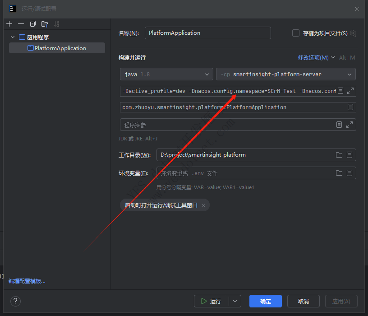Remove the 启动时打开运行/调试工具窗口 tag
Image resolution: width=368 pixels, height=316 pixels.
point(203,205)
